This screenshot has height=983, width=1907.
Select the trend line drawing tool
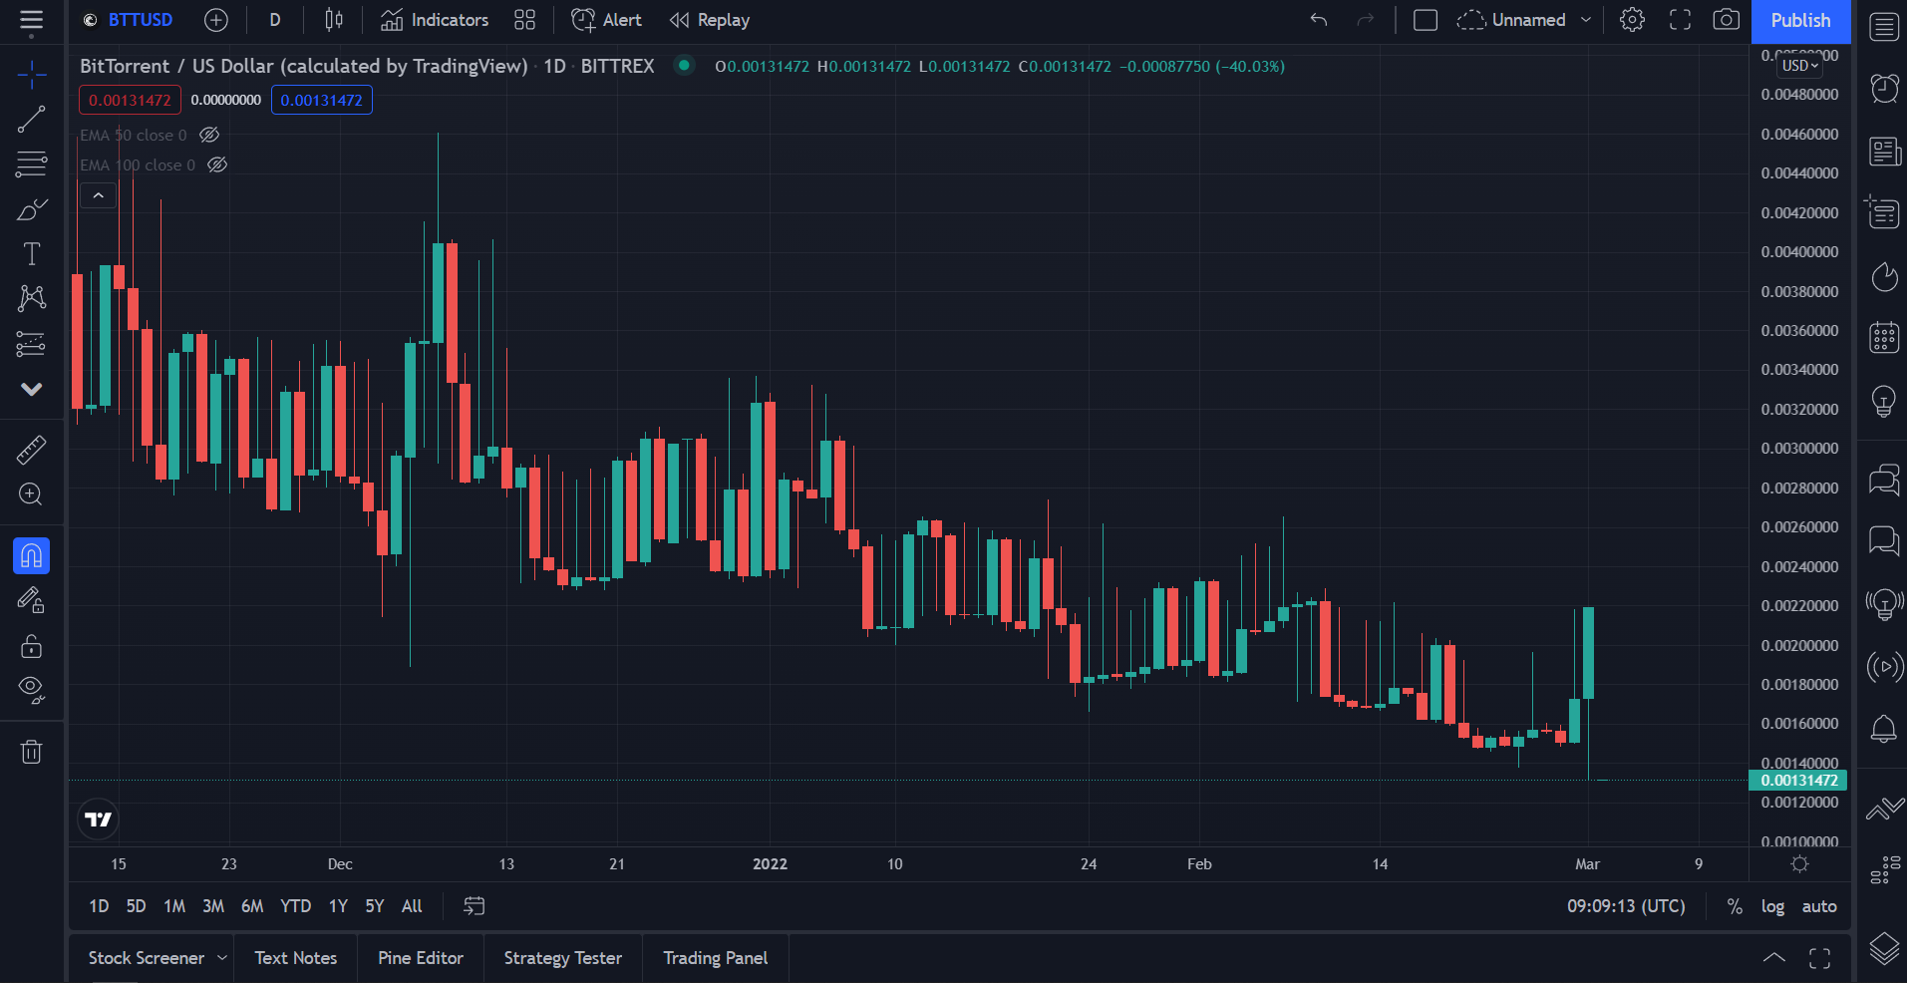pyautogui.click(x=31, y=120)
